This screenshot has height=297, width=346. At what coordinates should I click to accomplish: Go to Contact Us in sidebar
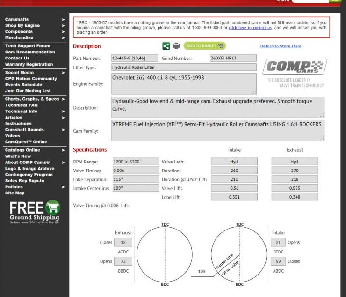[17, 58]
